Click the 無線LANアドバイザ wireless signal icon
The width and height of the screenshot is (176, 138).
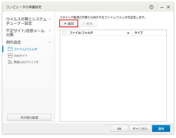coord(10,62)
